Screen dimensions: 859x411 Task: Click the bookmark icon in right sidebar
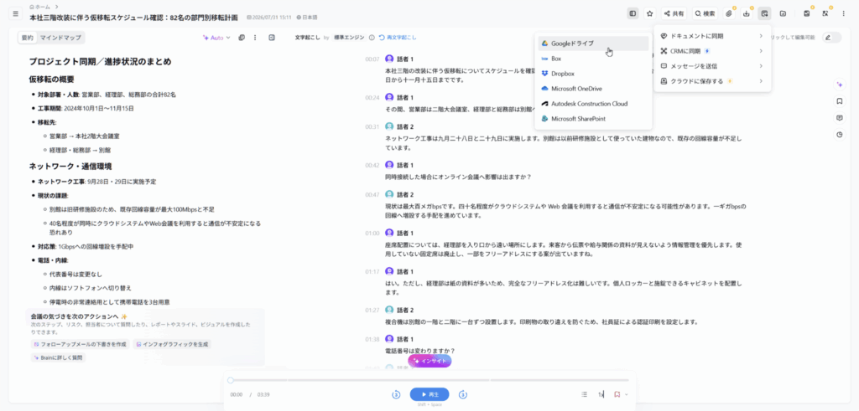[x=839, y=101]
